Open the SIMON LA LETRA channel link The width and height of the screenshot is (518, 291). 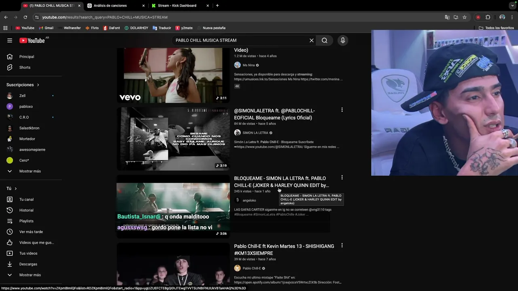pos(255,133)
